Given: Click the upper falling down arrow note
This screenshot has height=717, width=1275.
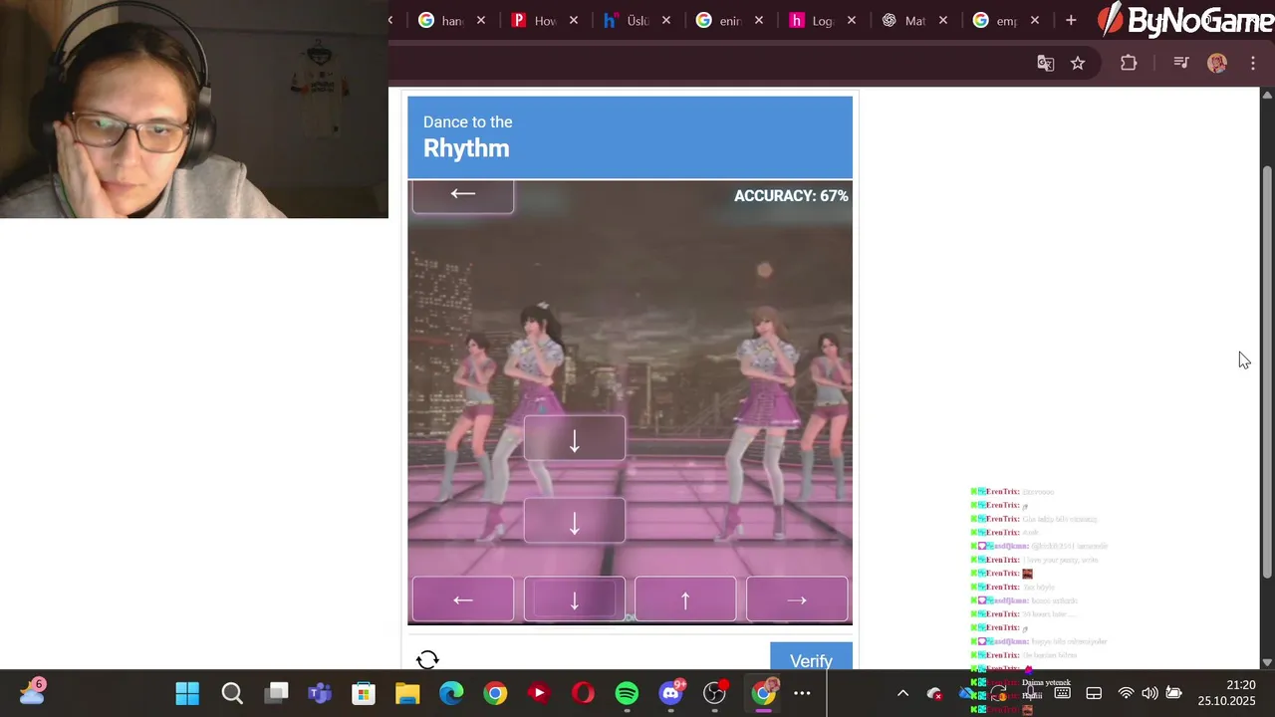Looking at the screenshot, I should (x=575, y=438).
